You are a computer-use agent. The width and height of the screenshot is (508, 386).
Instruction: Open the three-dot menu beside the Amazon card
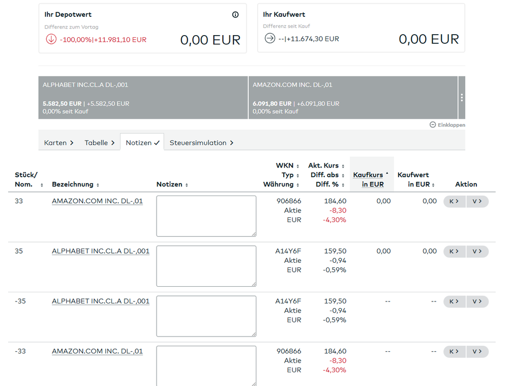pyautogui.click(x=461, y=97)
